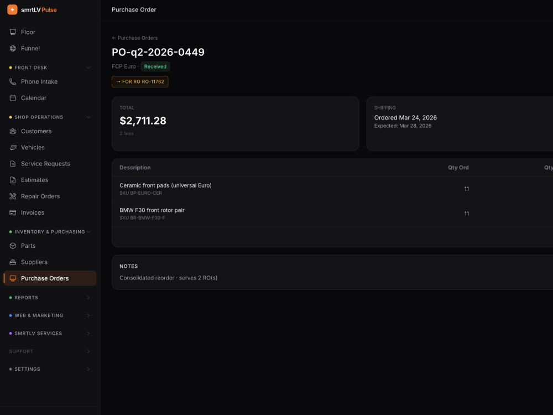Select the Ceramic front pads line item
Image resolution: width=553 pixels, height=415 pixels.
(332, 189)
